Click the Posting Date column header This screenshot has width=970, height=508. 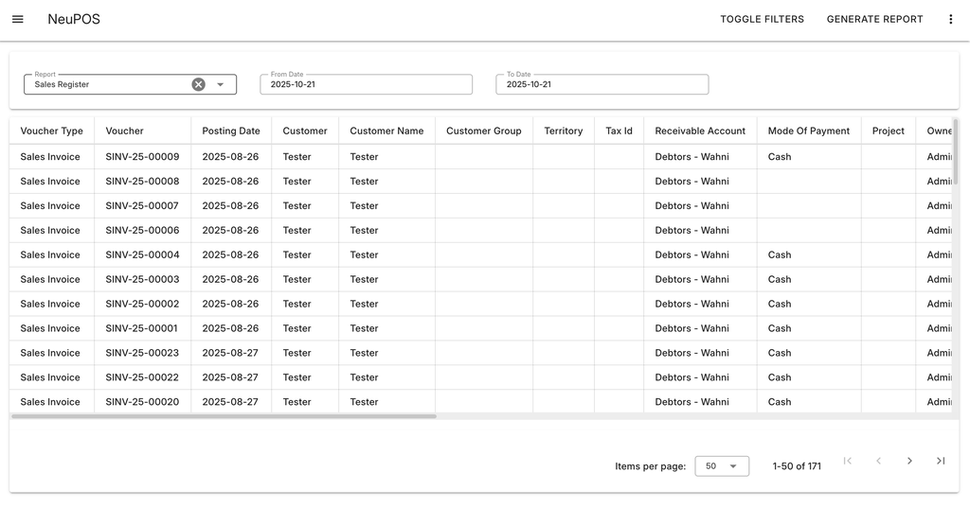point(231,131)
